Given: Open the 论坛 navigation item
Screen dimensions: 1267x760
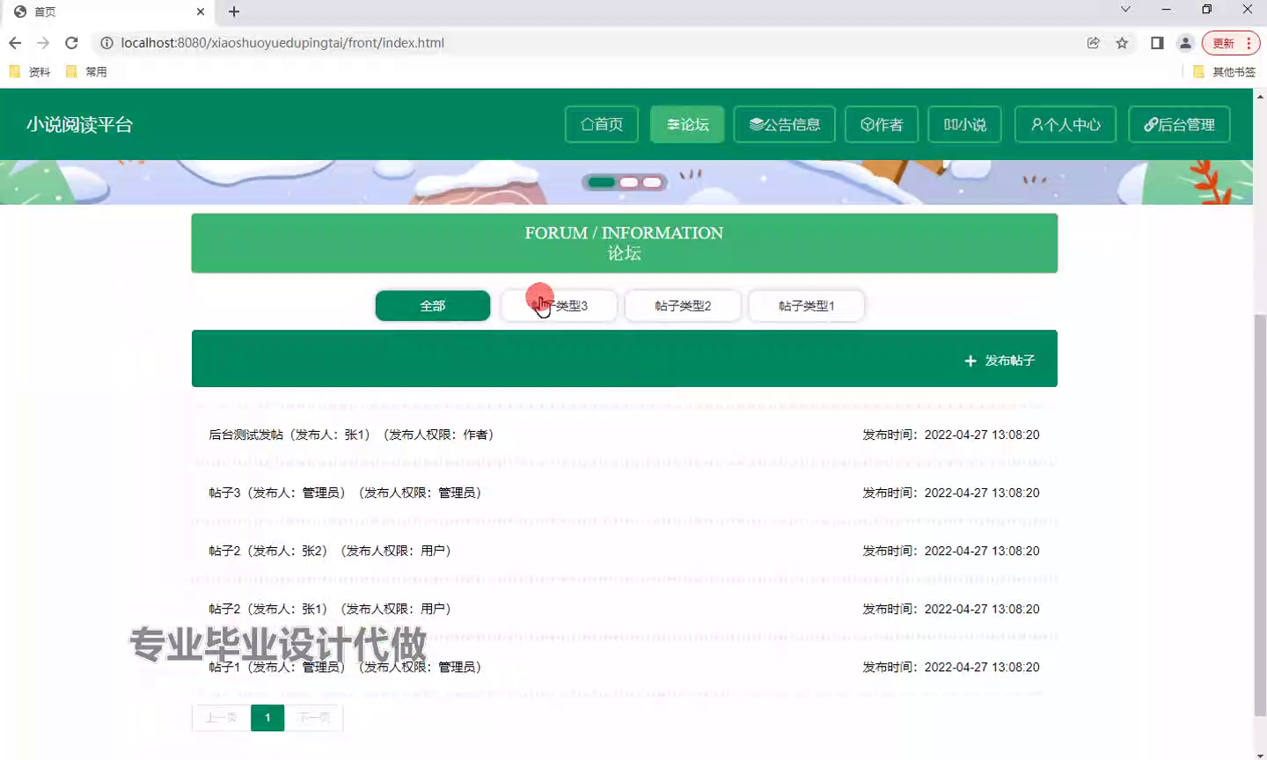Looking at the screenshot, I should (x=687, y=124).
